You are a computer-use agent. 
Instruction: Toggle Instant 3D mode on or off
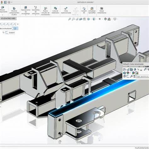pyautogui.click(x=84, y=10)
